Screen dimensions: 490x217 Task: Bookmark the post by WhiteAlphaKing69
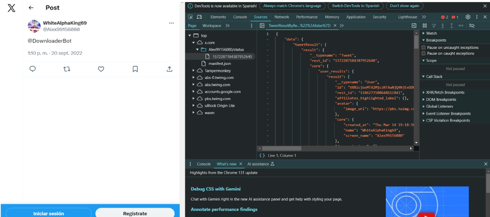tap(135, 69)
